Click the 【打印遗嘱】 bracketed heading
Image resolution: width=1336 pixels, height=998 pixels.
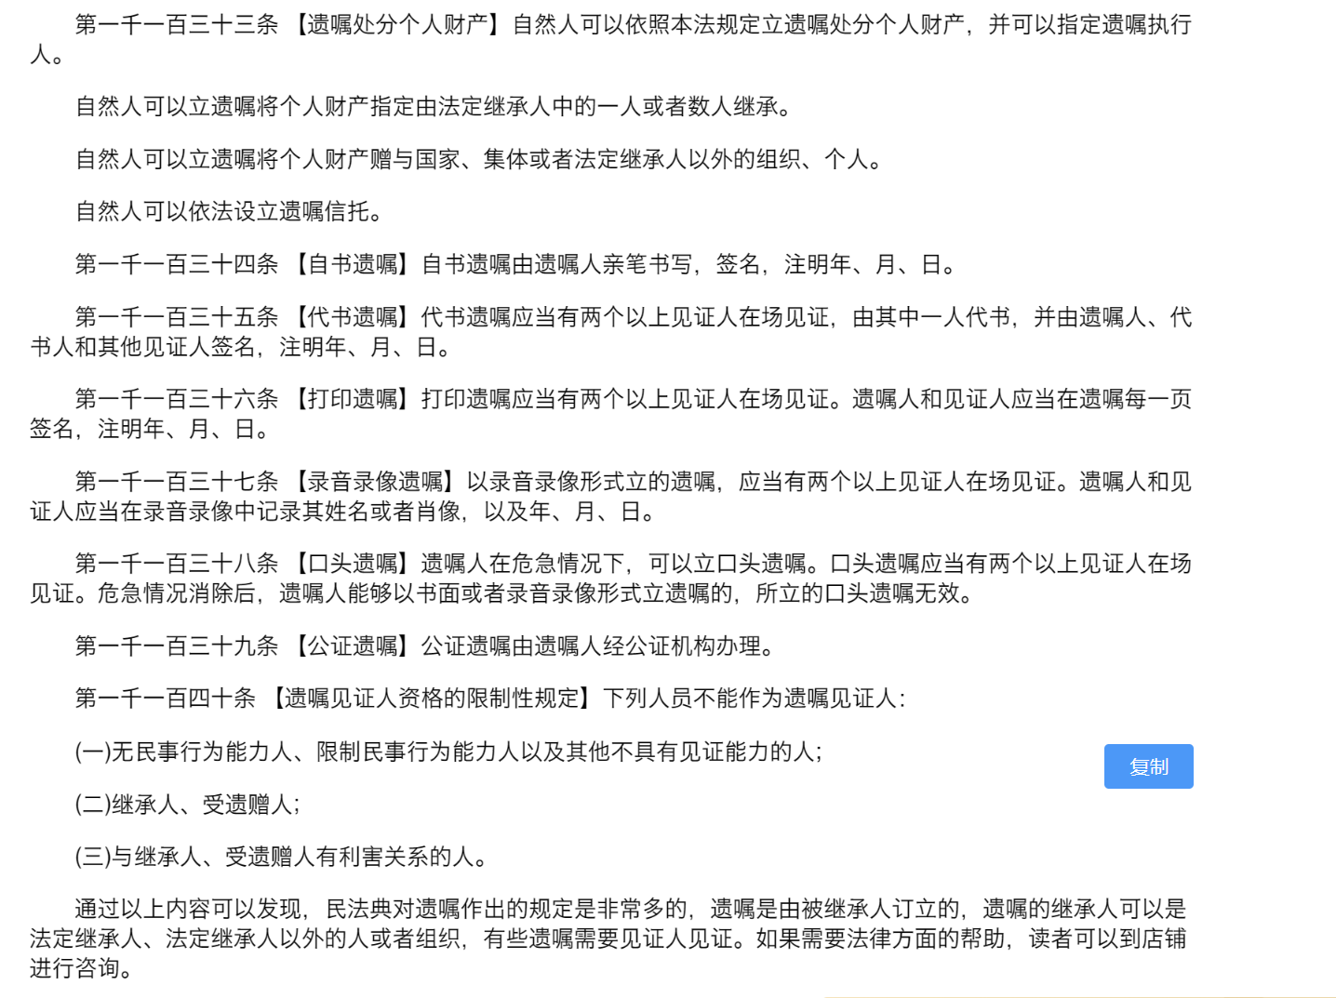click(x=352, y=400)
